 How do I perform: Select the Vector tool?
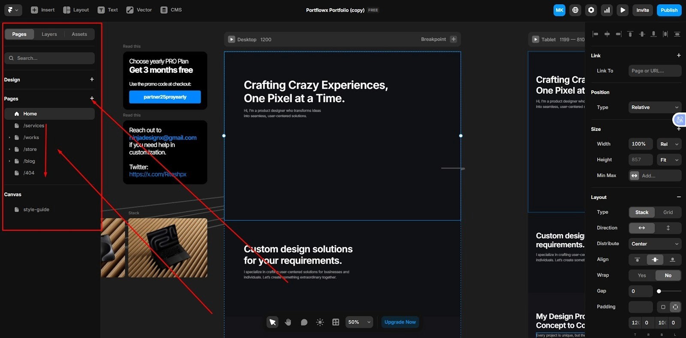(139, 10)
